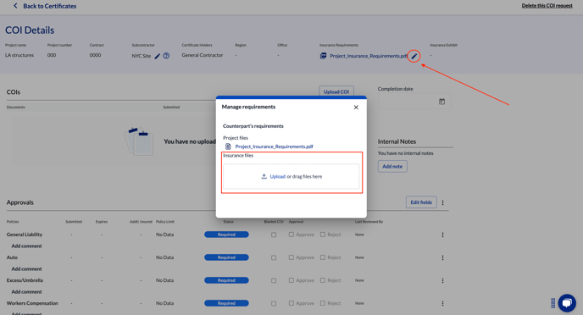Check Approve for Auto
Screen dimensions: 583x315
pyautogui.click(x=291, y=257)
